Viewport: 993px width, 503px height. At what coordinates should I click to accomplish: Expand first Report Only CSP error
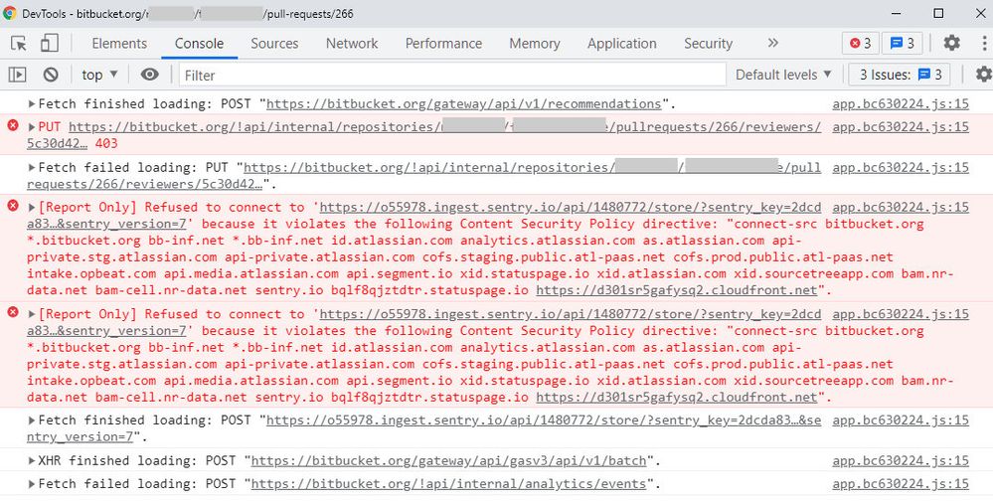pos(32,207)
